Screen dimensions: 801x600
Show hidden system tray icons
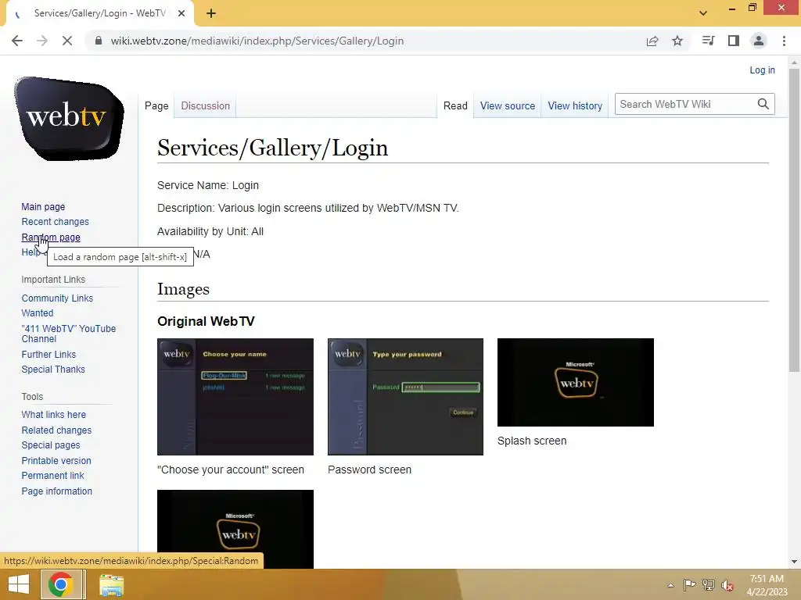[x=670, y=585]
